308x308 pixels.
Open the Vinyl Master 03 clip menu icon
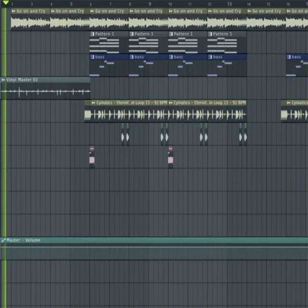tap(3, 80)
